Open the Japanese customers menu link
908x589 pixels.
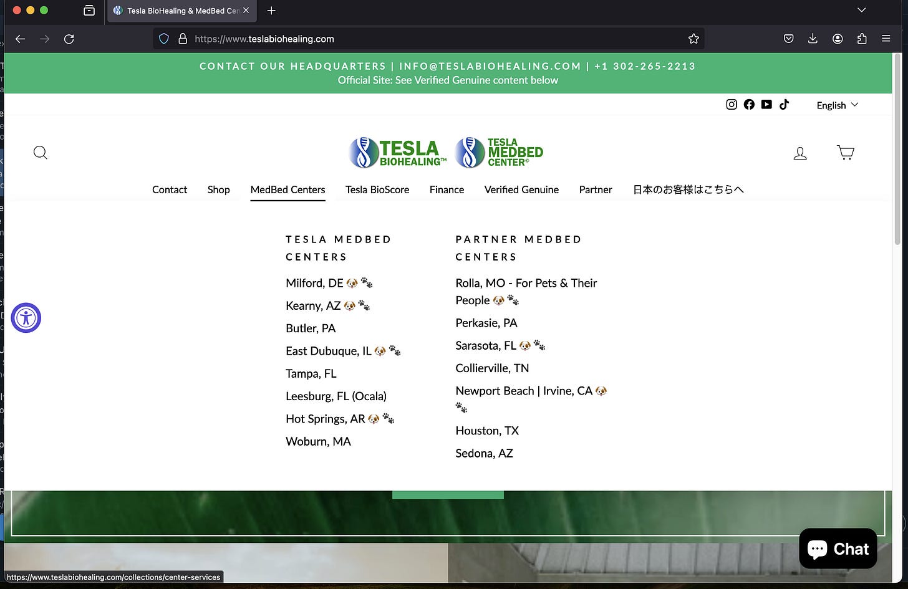click(x=688, y=189)
